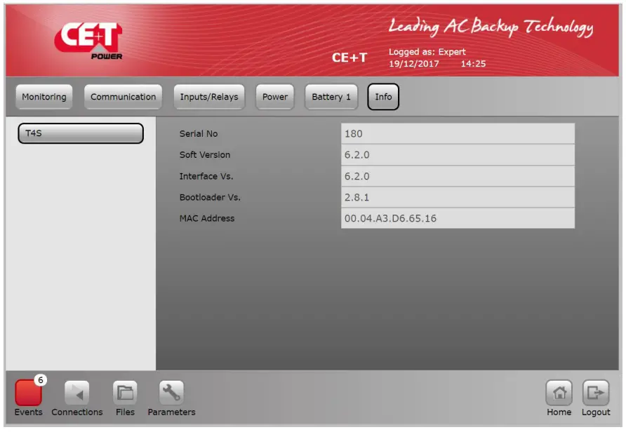This screenshot has height=432, width=626.
Task: Click the events count badge showing 6
Action: pos(40,380)
